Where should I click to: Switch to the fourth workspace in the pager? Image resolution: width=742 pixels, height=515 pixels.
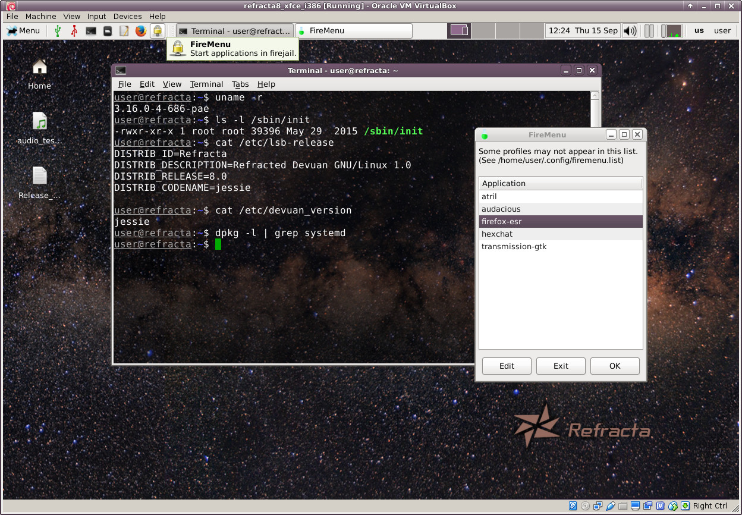pyautogui.click(x=532, y=31)
